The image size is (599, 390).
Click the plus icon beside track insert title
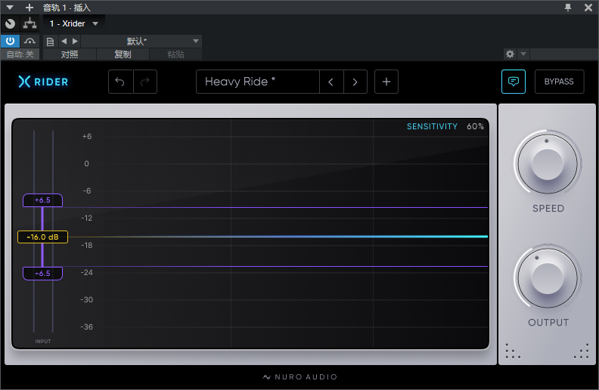click(x=29, y=8)
